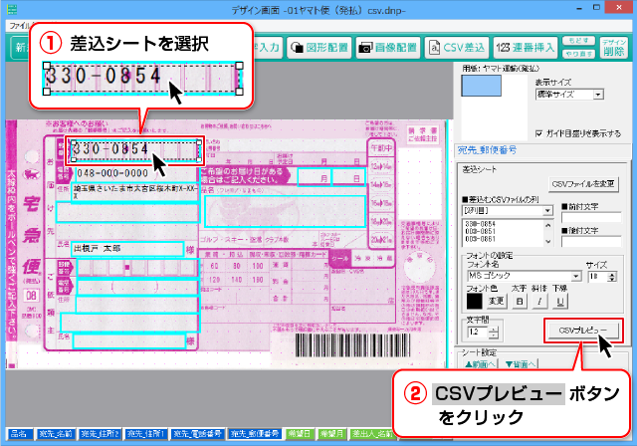Viewport: 637px width, 446px height.
Task: Select the 宛先_住所1 sheet tab
Action: click(146, 433)
